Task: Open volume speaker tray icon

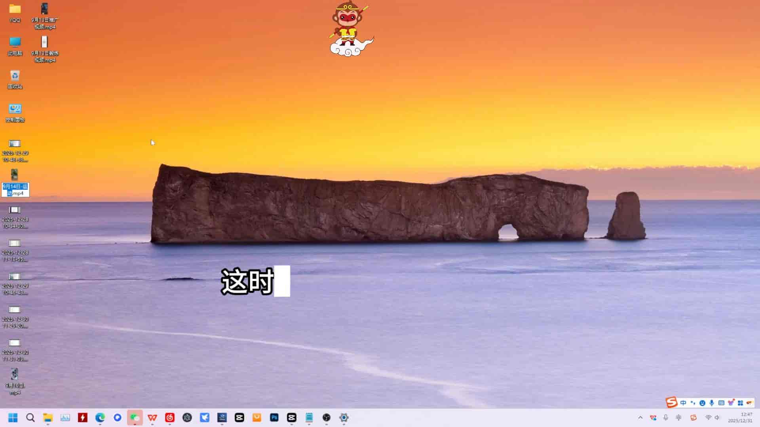Action: [x=717, y=418]
